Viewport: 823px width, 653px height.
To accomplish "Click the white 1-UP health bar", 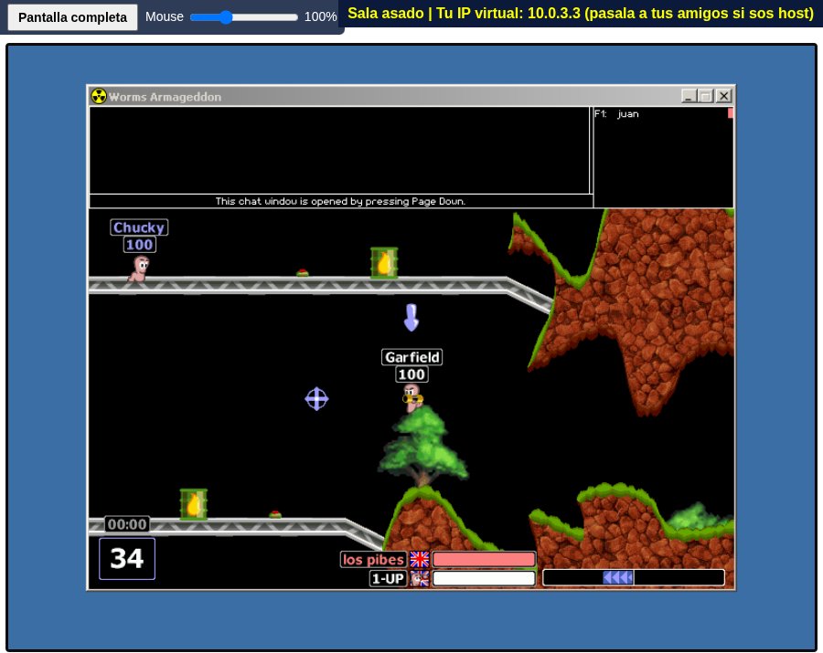I will point(484,579).
